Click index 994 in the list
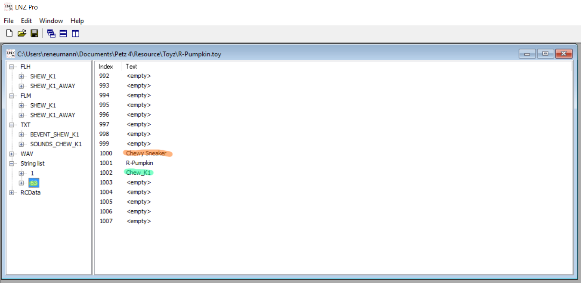 pos(104,95)
